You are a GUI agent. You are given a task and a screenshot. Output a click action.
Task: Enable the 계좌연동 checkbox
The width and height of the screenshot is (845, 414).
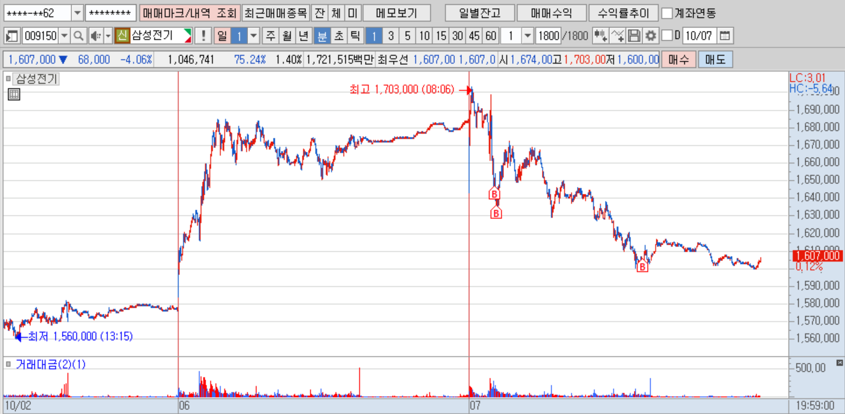point(666,13)
